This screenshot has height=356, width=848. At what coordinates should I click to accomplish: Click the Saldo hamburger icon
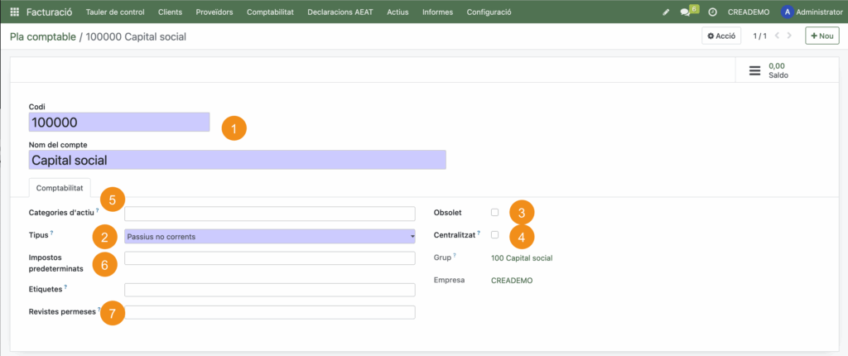[x=754, y=71]
